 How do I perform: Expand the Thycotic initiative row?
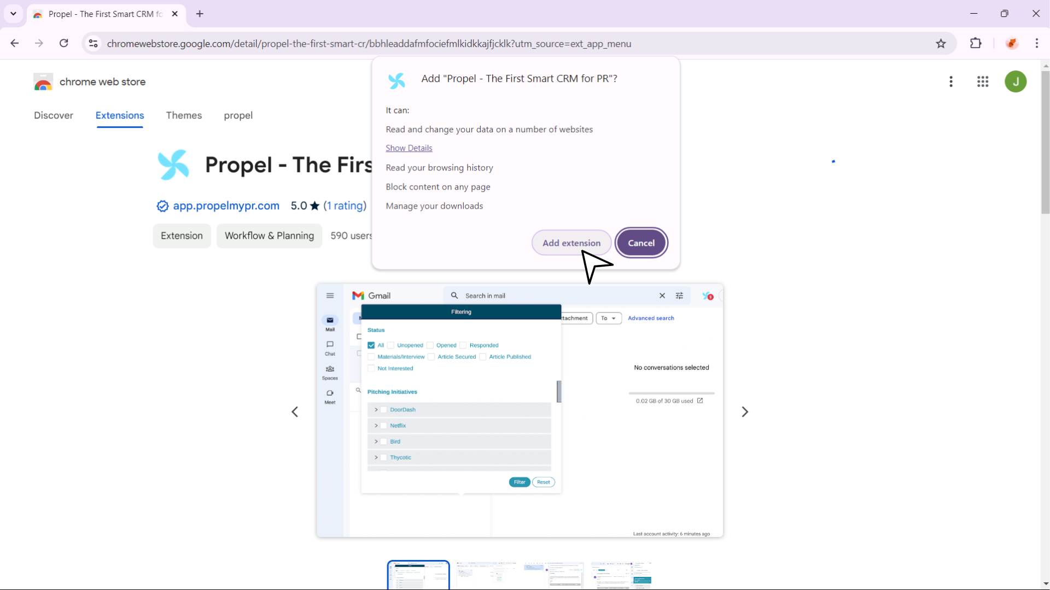point(376,457)
